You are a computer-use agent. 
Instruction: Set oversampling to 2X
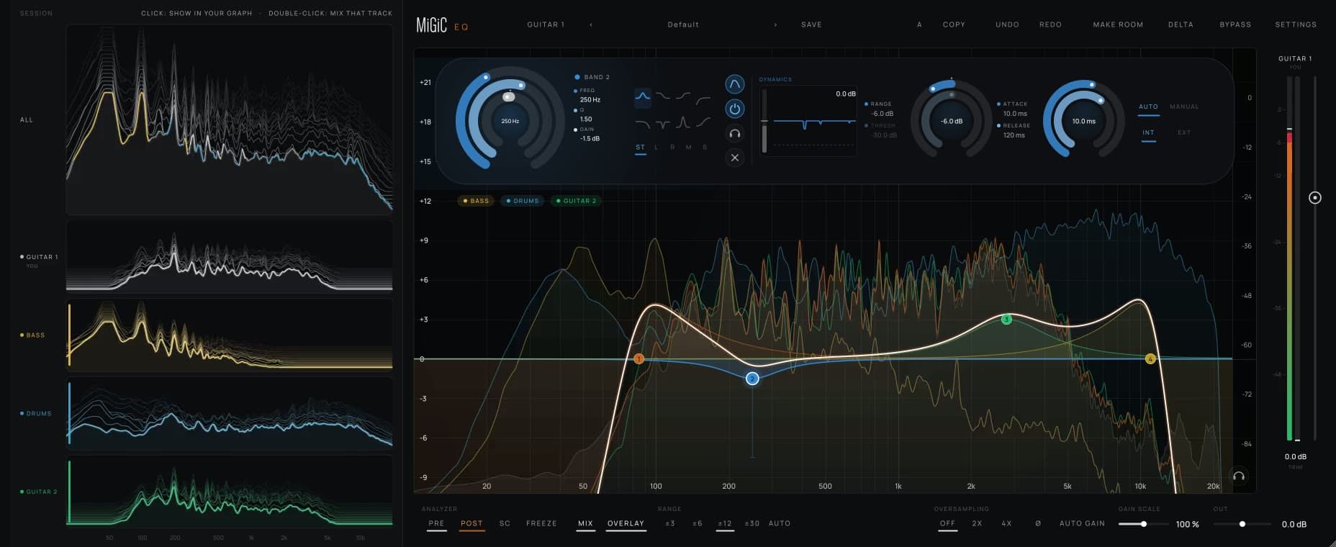pyautogui.click(x=977, y=523)
